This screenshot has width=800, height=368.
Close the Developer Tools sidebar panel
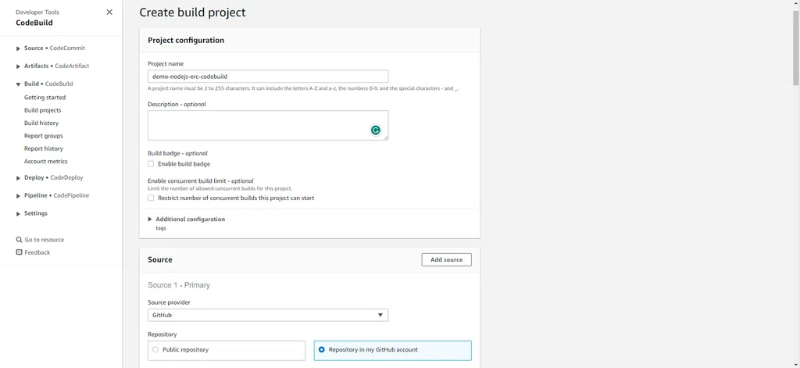[109, 13]
